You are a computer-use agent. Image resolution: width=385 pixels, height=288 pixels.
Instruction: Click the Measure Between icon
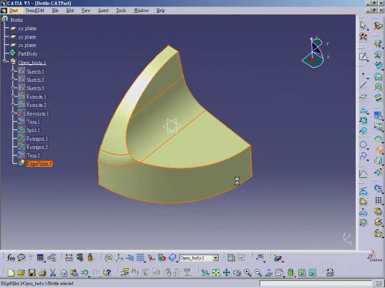[x=69, y=257]
